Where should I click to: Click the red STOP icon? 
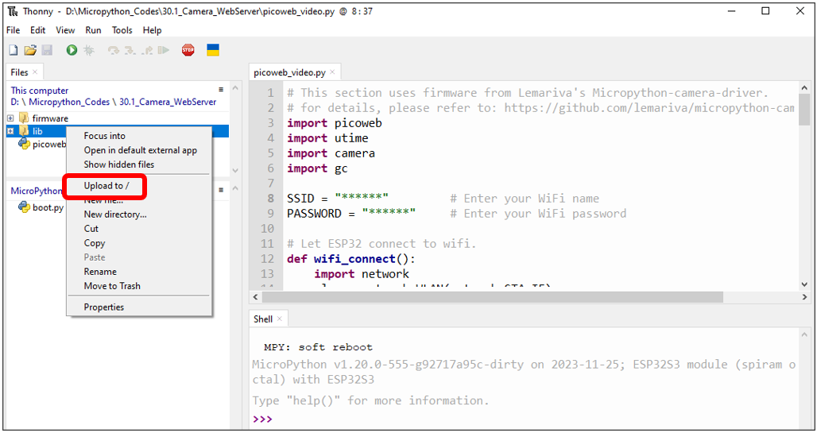pyautogui.click(x=188, y=50)
